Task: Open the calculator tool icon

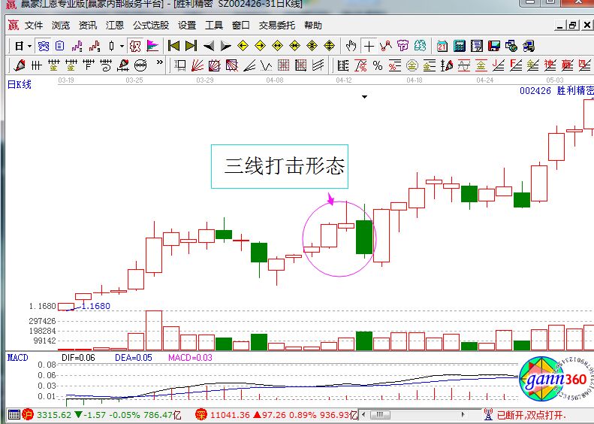Action: point(459,46)
